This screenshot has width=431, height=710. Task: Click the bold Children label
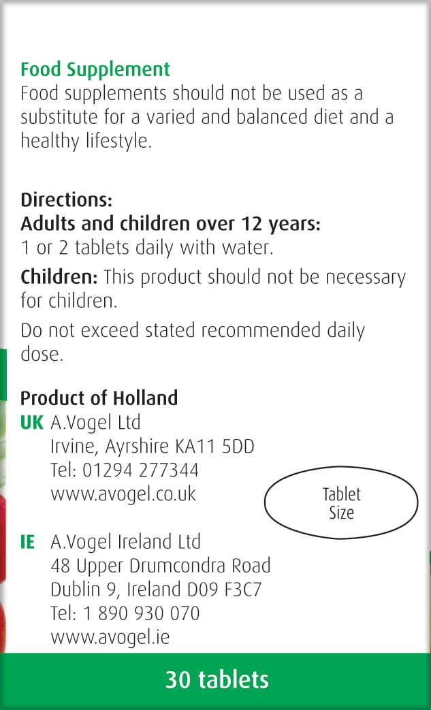point(59,277)
